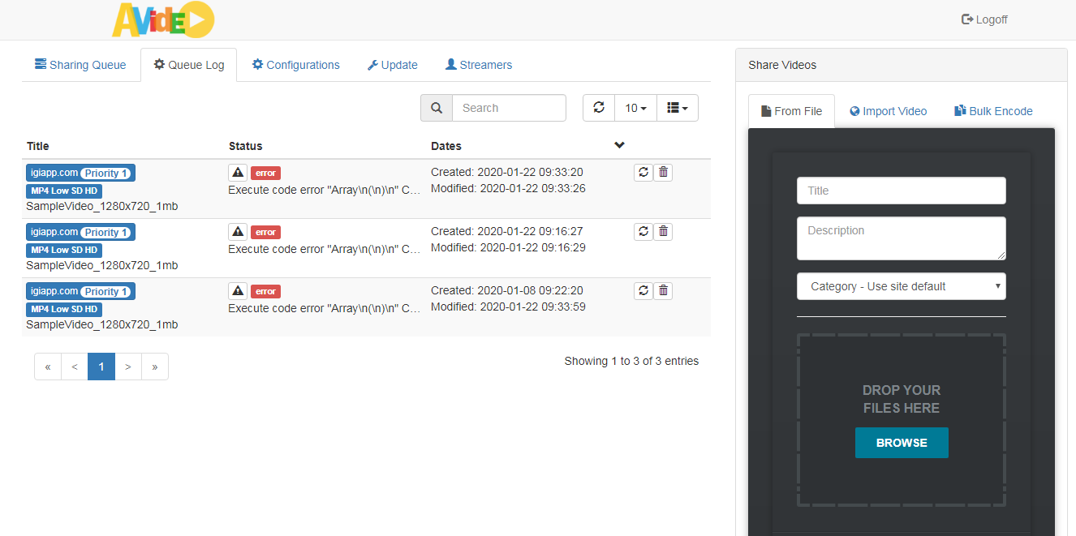This screenshot has width=1076, height=536.
Task: Toggle the Dates column sort chevron
Action: 619,145
